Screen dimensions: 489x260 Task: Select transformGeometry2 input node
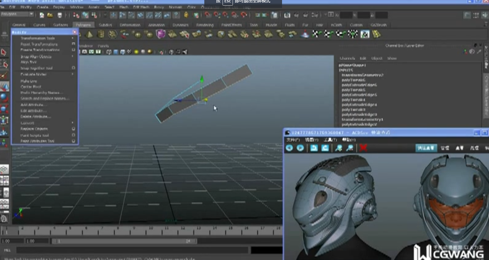tap(362, 75)
